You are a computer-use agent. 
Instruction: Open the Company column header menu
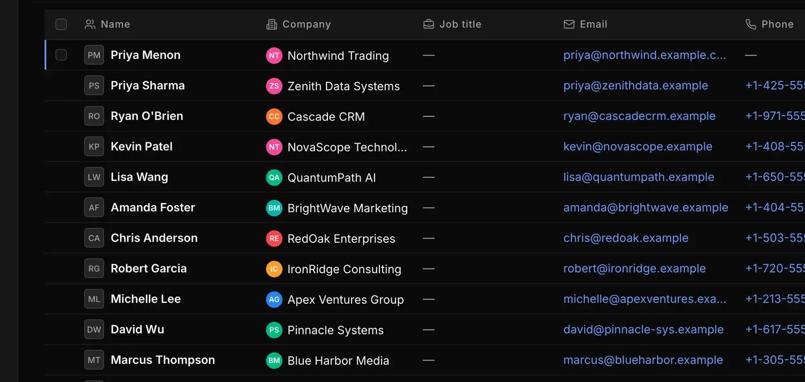[306, 24]
